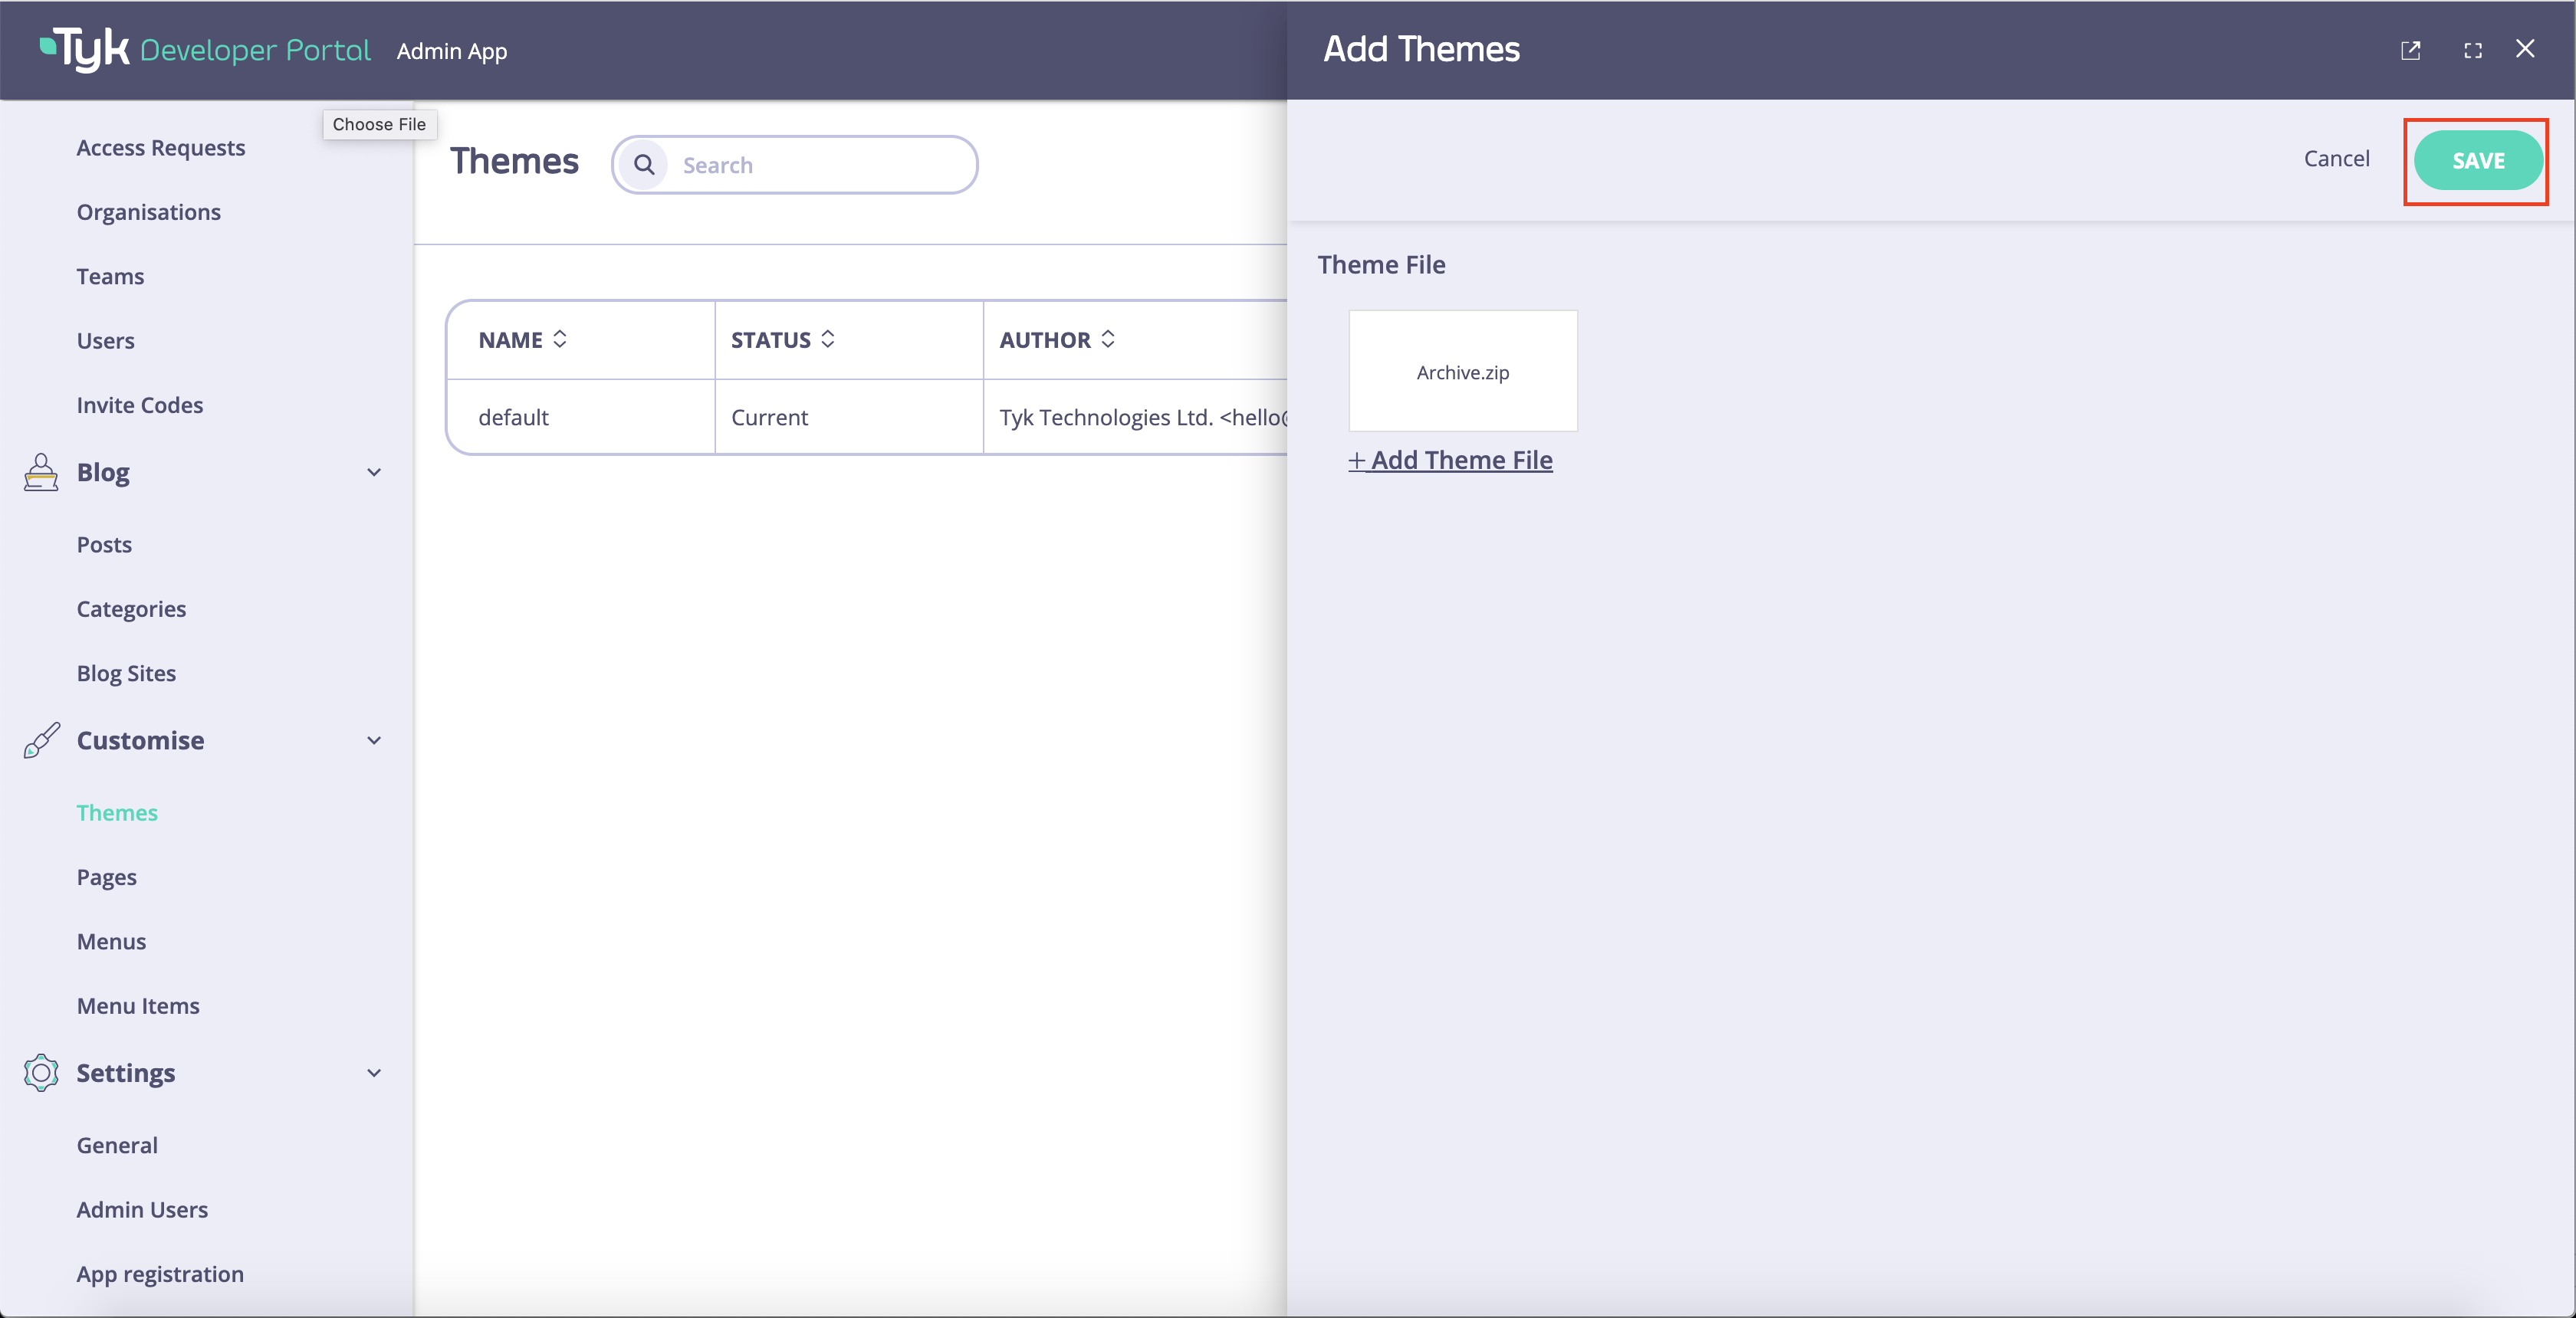
Task: Open the Add Themes panel in new window
Action: tap(2411, 50)
